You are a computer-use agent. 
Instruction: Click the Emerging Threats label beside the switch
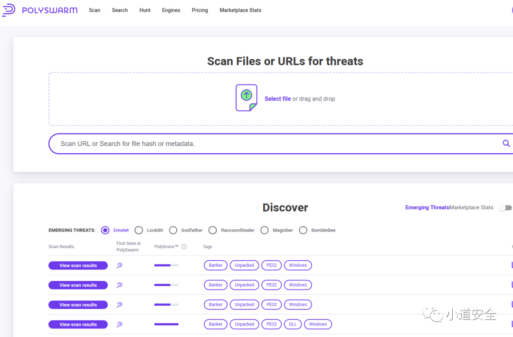(x=427, y=207)
